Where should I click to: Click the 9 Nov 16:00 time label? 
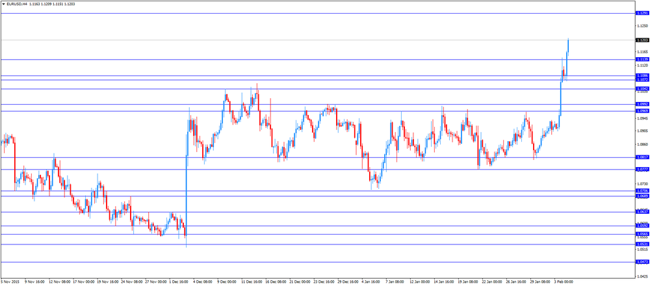[x=35, y=282]
